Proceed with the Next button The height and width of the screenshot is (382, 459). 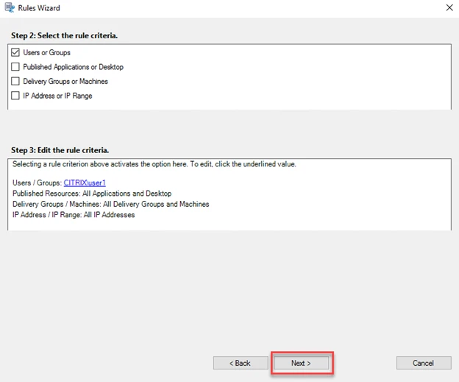tap(302, 363)
